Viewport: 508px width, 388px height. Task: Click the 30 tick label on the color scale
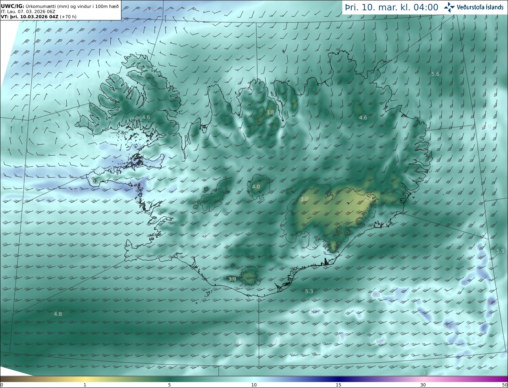tap(423, 385)
